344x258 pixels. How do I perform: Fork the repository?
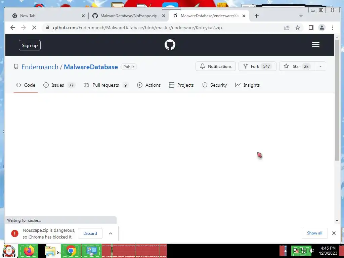coord(257,66)
